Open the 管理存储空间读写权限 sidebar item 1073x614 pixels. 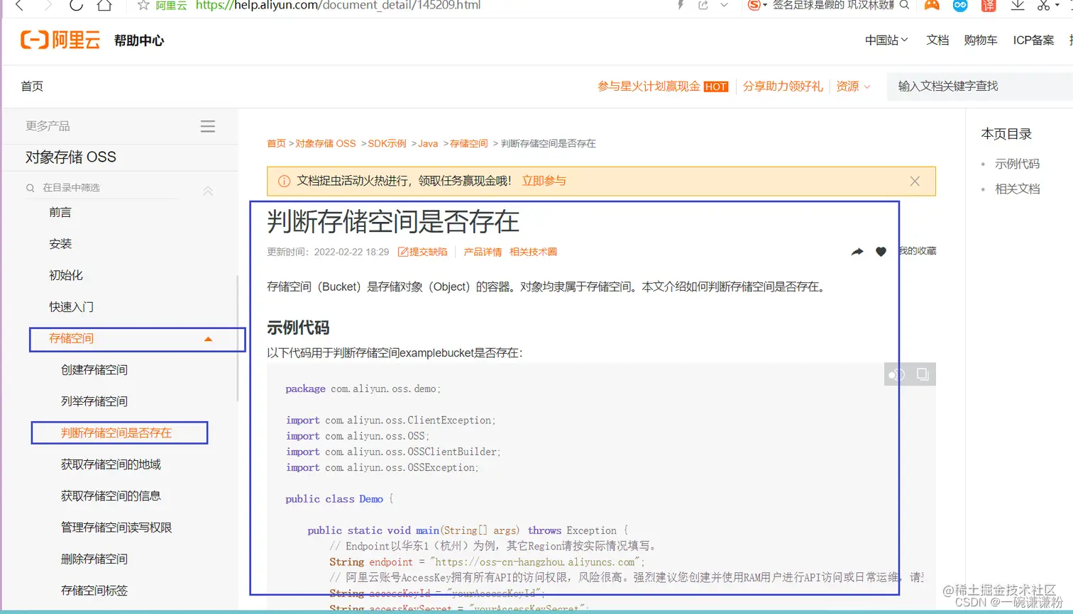click(116, 528)
